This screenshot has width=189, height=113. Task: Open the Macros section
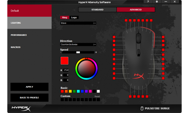point(16,47)
